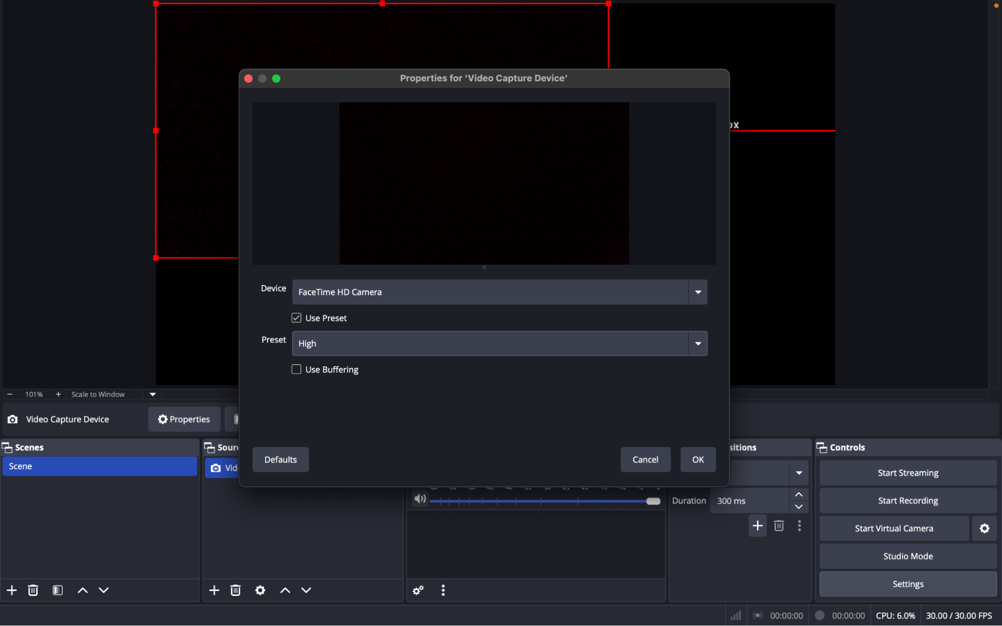Open virtual camera configuration gear icon
The height and width of the screenshot is (626, 1002).
coord(984,528)
